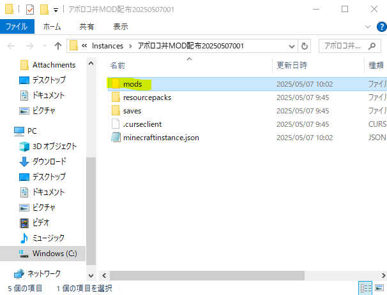Screen dimensions: 387x295
Task: Click the アボロコ丼MOD配布20250507001 breadcrumb
Action: (190, 46)
